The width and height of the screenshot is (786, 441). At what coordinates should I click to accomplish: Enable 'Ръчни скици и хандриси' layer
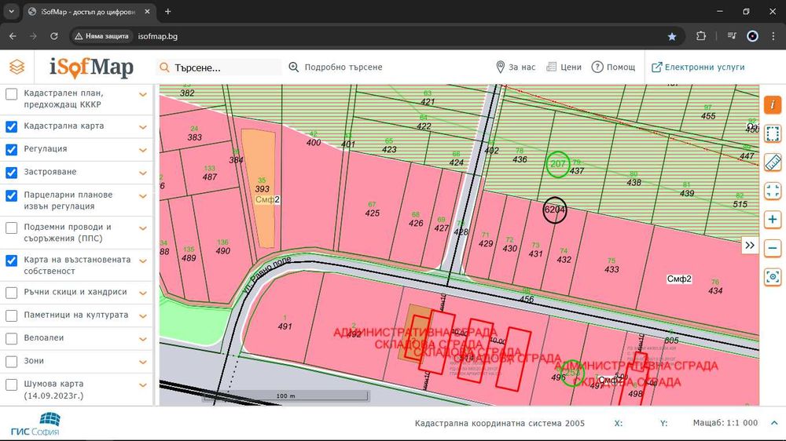coord(11,293)
